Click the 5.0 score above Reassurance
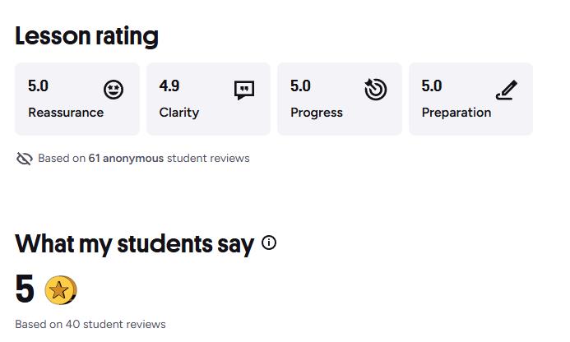The height and width of the screenshot is (342, 570). click(38, 85)
